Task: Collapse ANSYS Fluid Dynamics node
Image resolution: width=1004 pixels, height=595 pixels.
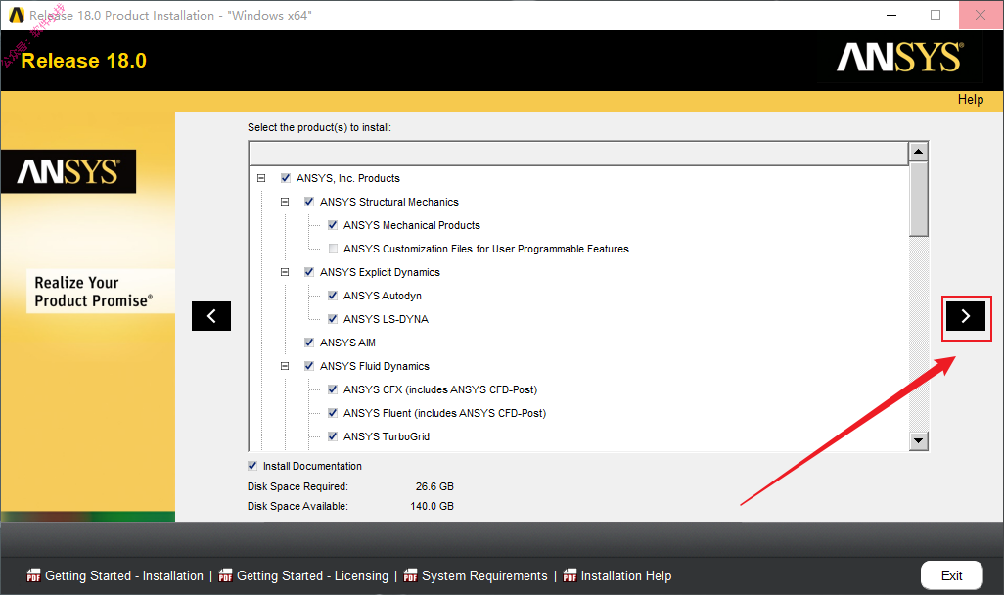Action: click(x=285, y=366)
